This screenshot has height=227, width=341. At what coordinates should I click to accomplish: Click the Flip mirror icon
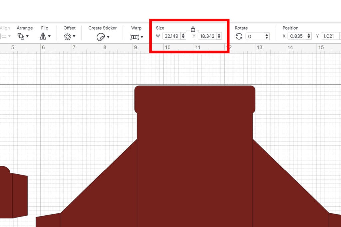point(43,36)
